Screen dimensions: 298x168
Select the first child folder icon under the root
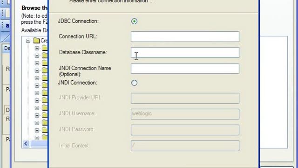pyautogui.click(x=45, y=48)
